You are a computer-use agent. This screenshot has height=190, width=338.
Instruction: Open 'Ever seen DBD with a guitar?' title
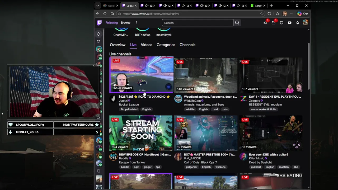269,154
